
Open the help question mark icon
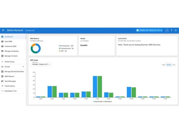pos(171,30)
